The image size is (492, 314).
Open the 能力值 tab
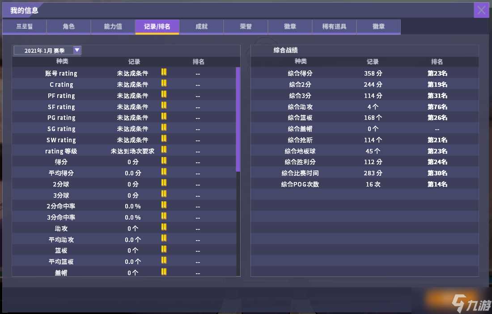coord(113,27)
